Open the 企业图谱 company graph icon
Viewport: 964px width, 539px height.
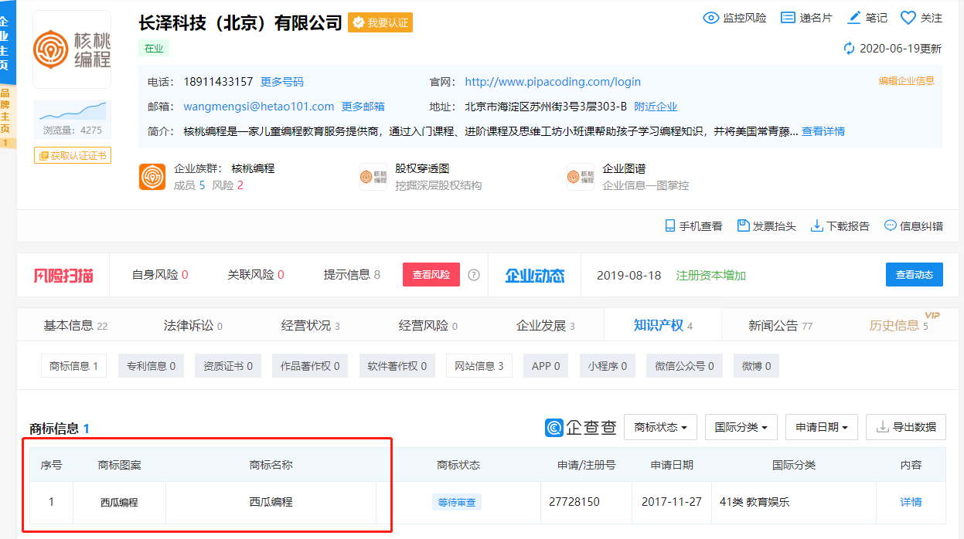[581, 177]
